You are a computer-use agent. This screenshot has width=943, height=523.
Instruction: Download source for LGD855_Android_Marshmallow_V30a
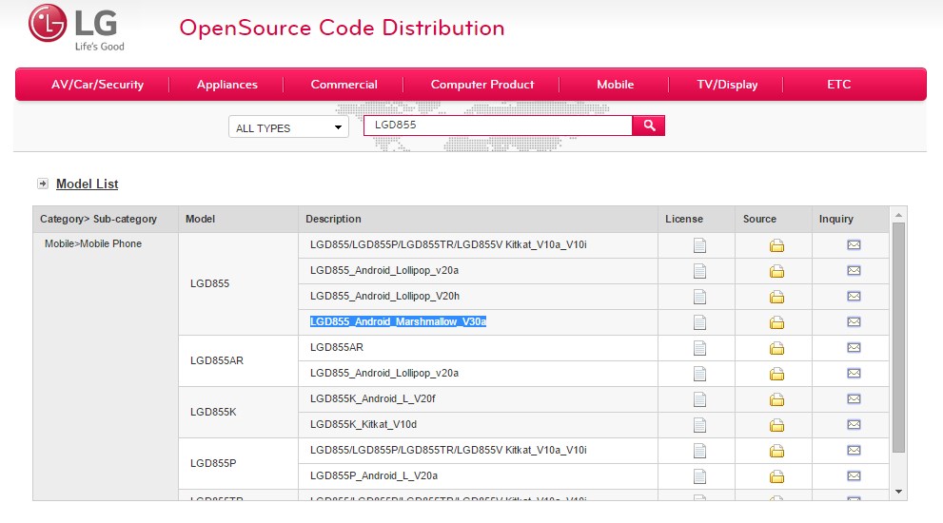(776, 322)
